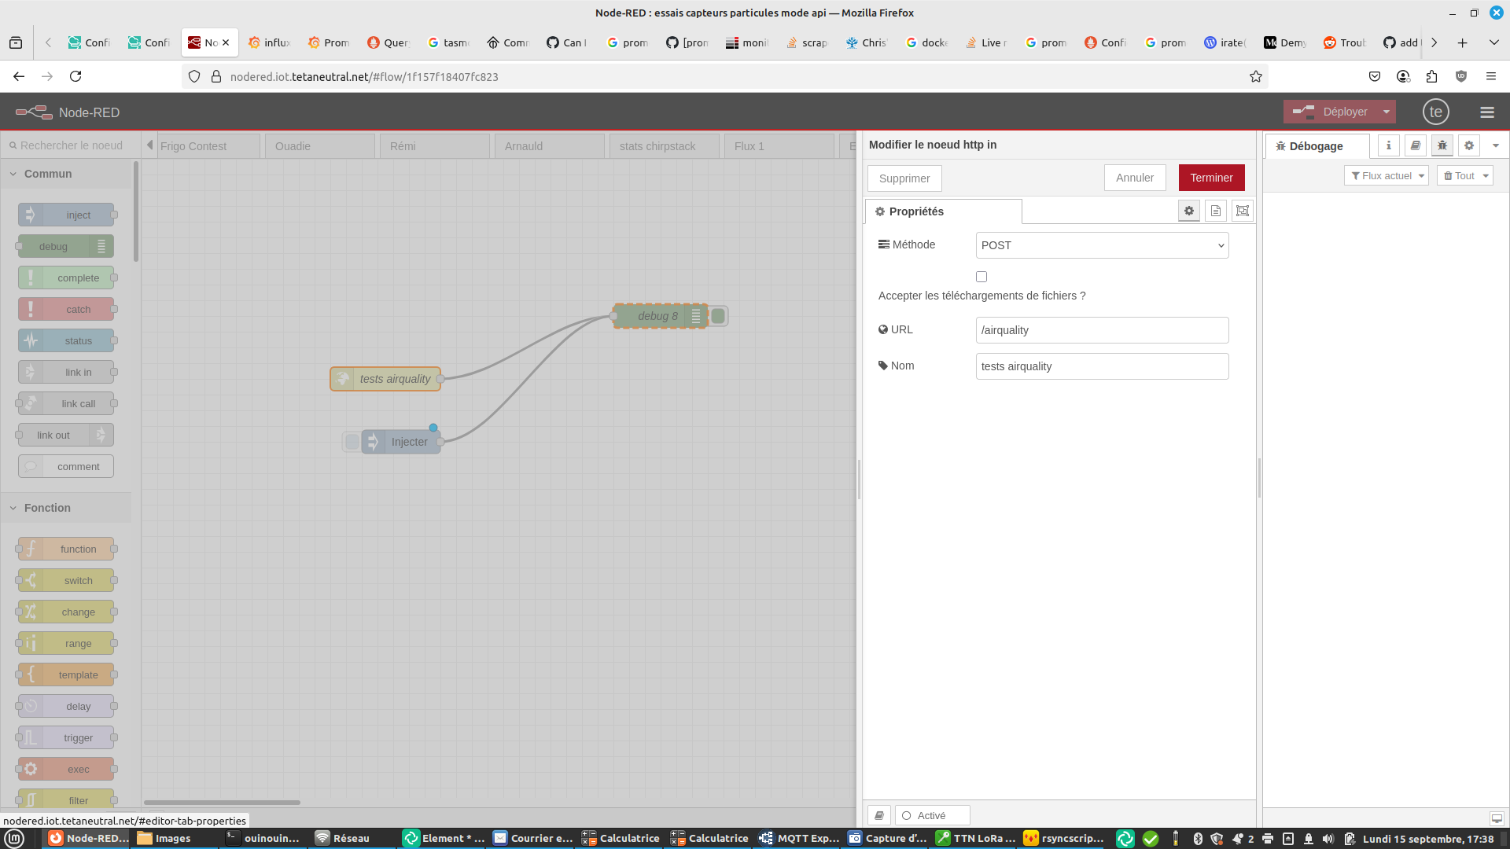The image size is (1510, 849).
Task: Click the Terminer button
Action: (1211, 178)
